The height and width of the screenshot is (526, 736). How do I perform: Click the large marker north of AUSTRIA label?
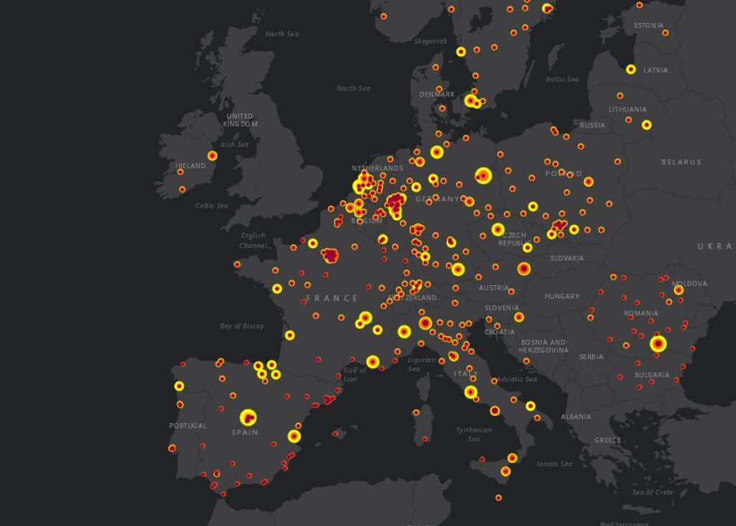[x=524, y=269]
